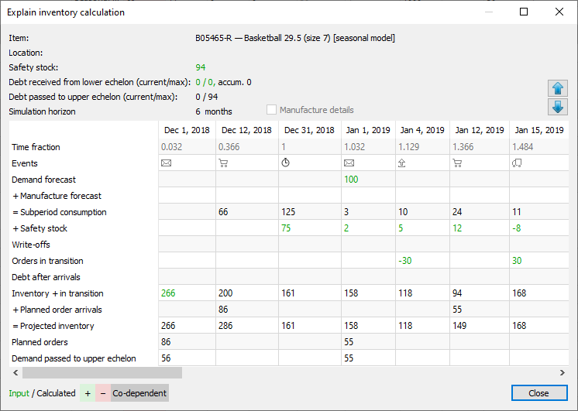The width and height of the screenshot is (578, 411).
Task: Click upload event icon under Jan 4, 2019
Action: click(403, 163)
